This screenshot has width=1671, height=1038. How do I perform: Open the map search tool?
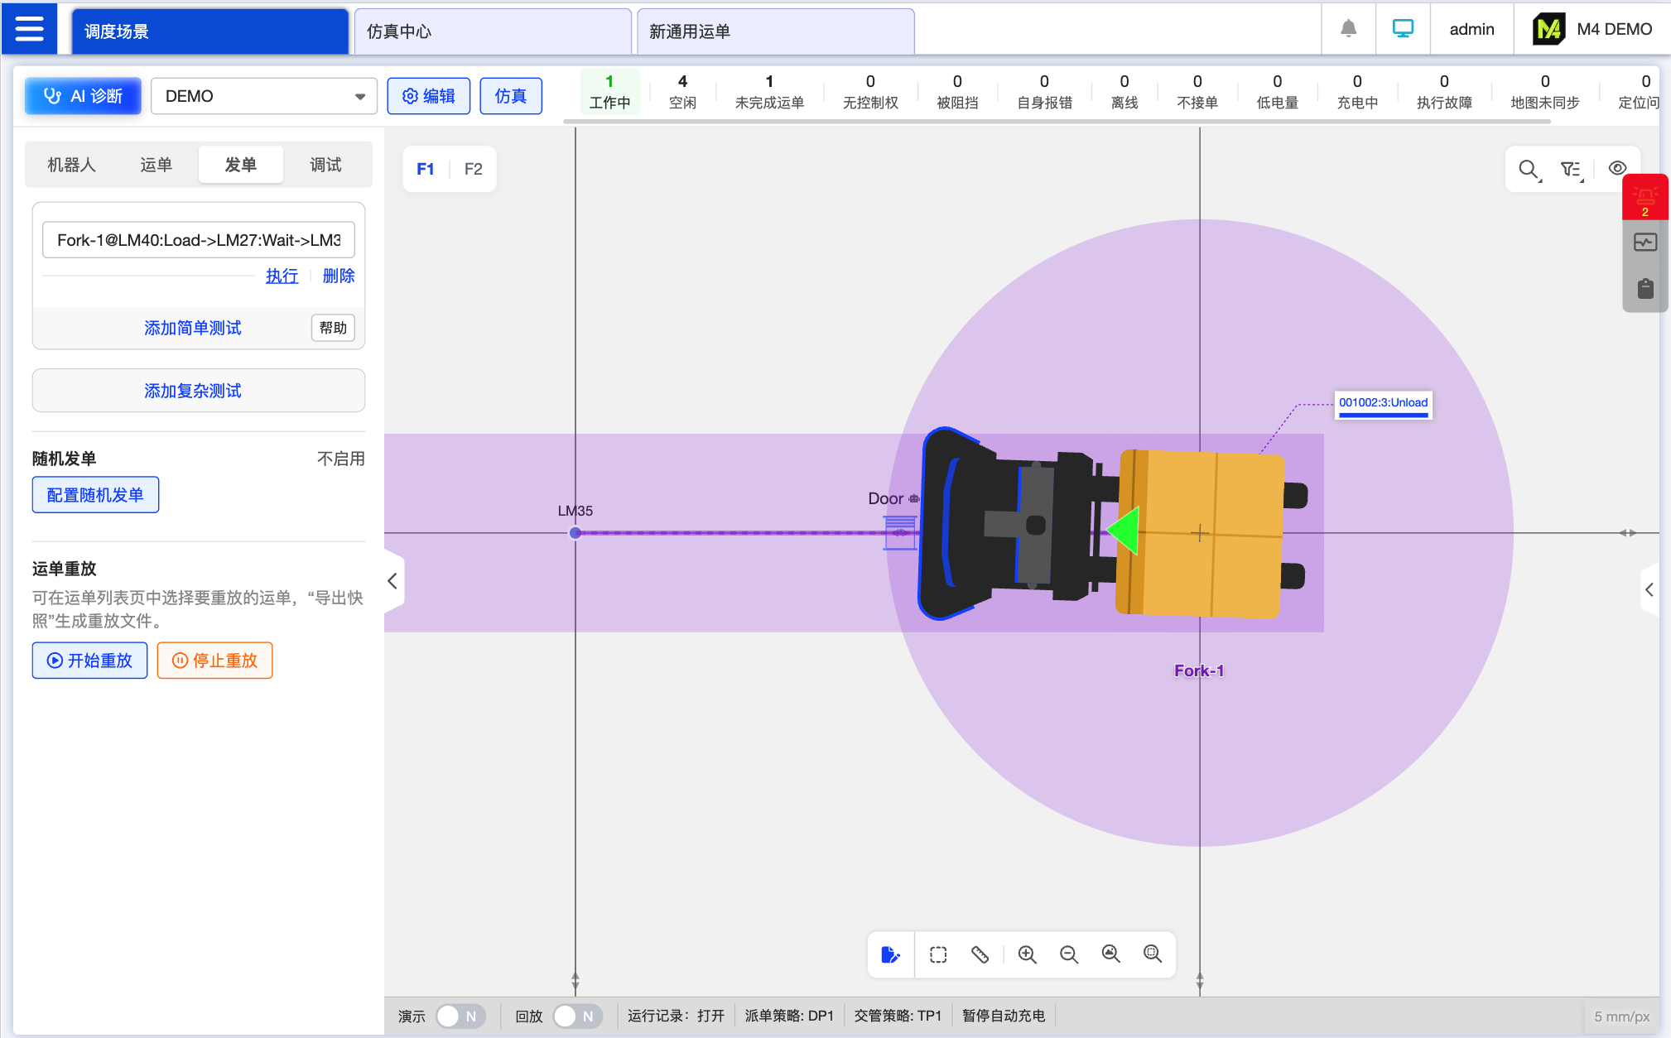tap(1529, 169)
